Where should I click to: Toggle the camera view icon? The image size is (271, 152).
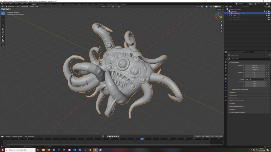click(222, 28)
